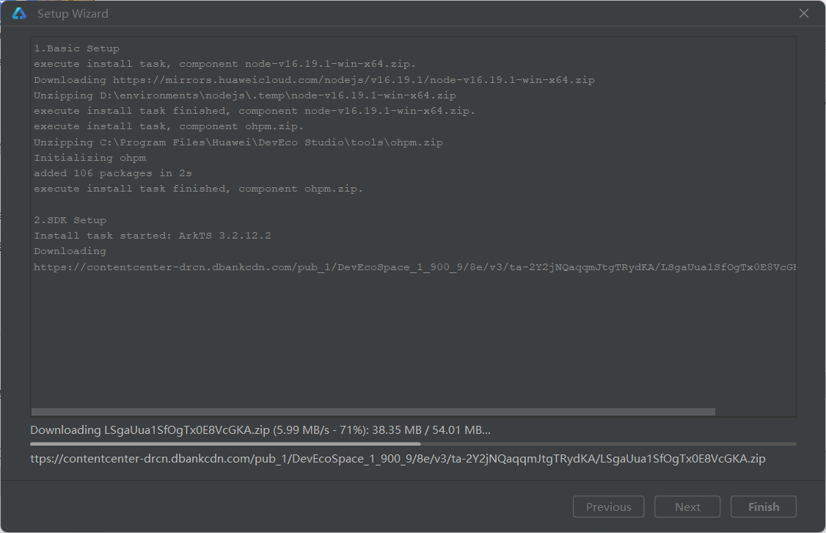The height and width of the screenshot is (533, 826).
Task: Click the huaweicloud node download URL line
Action: (314, 80)
